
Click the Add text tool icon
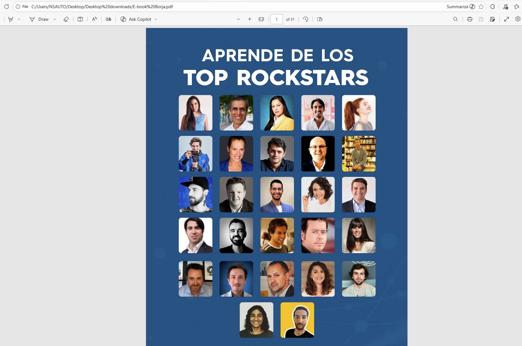(80, 19)
